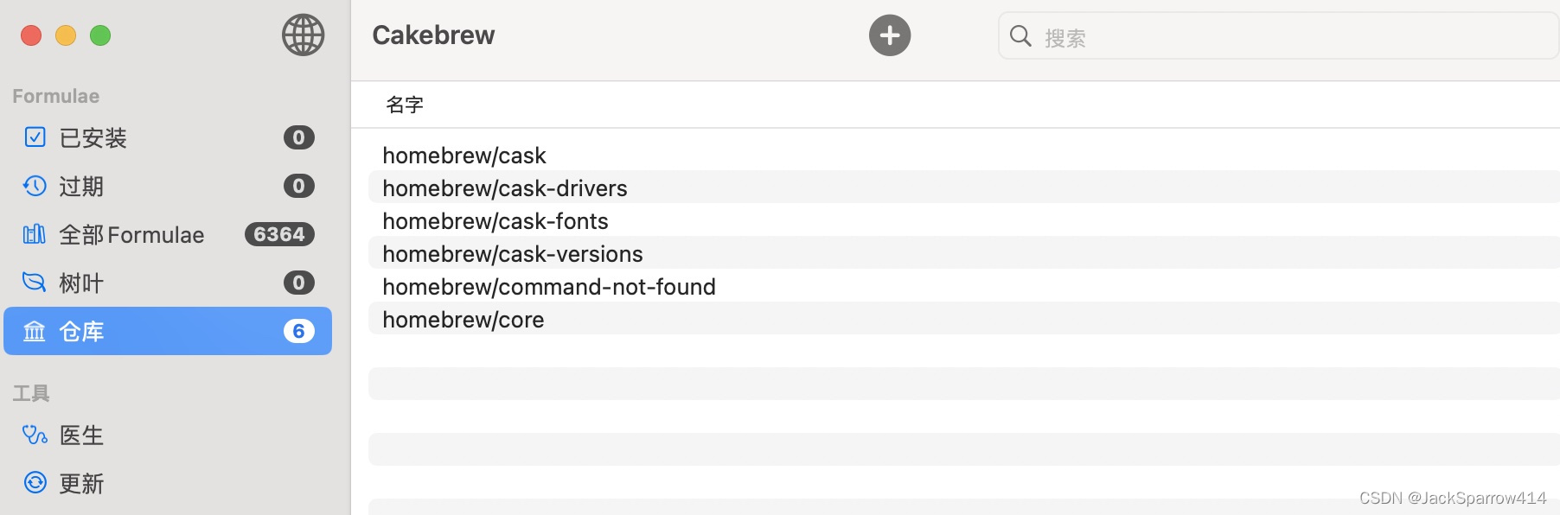Open 全部 Formulae library list
This screenshot has height=515, width=1560.
point(131,235)
